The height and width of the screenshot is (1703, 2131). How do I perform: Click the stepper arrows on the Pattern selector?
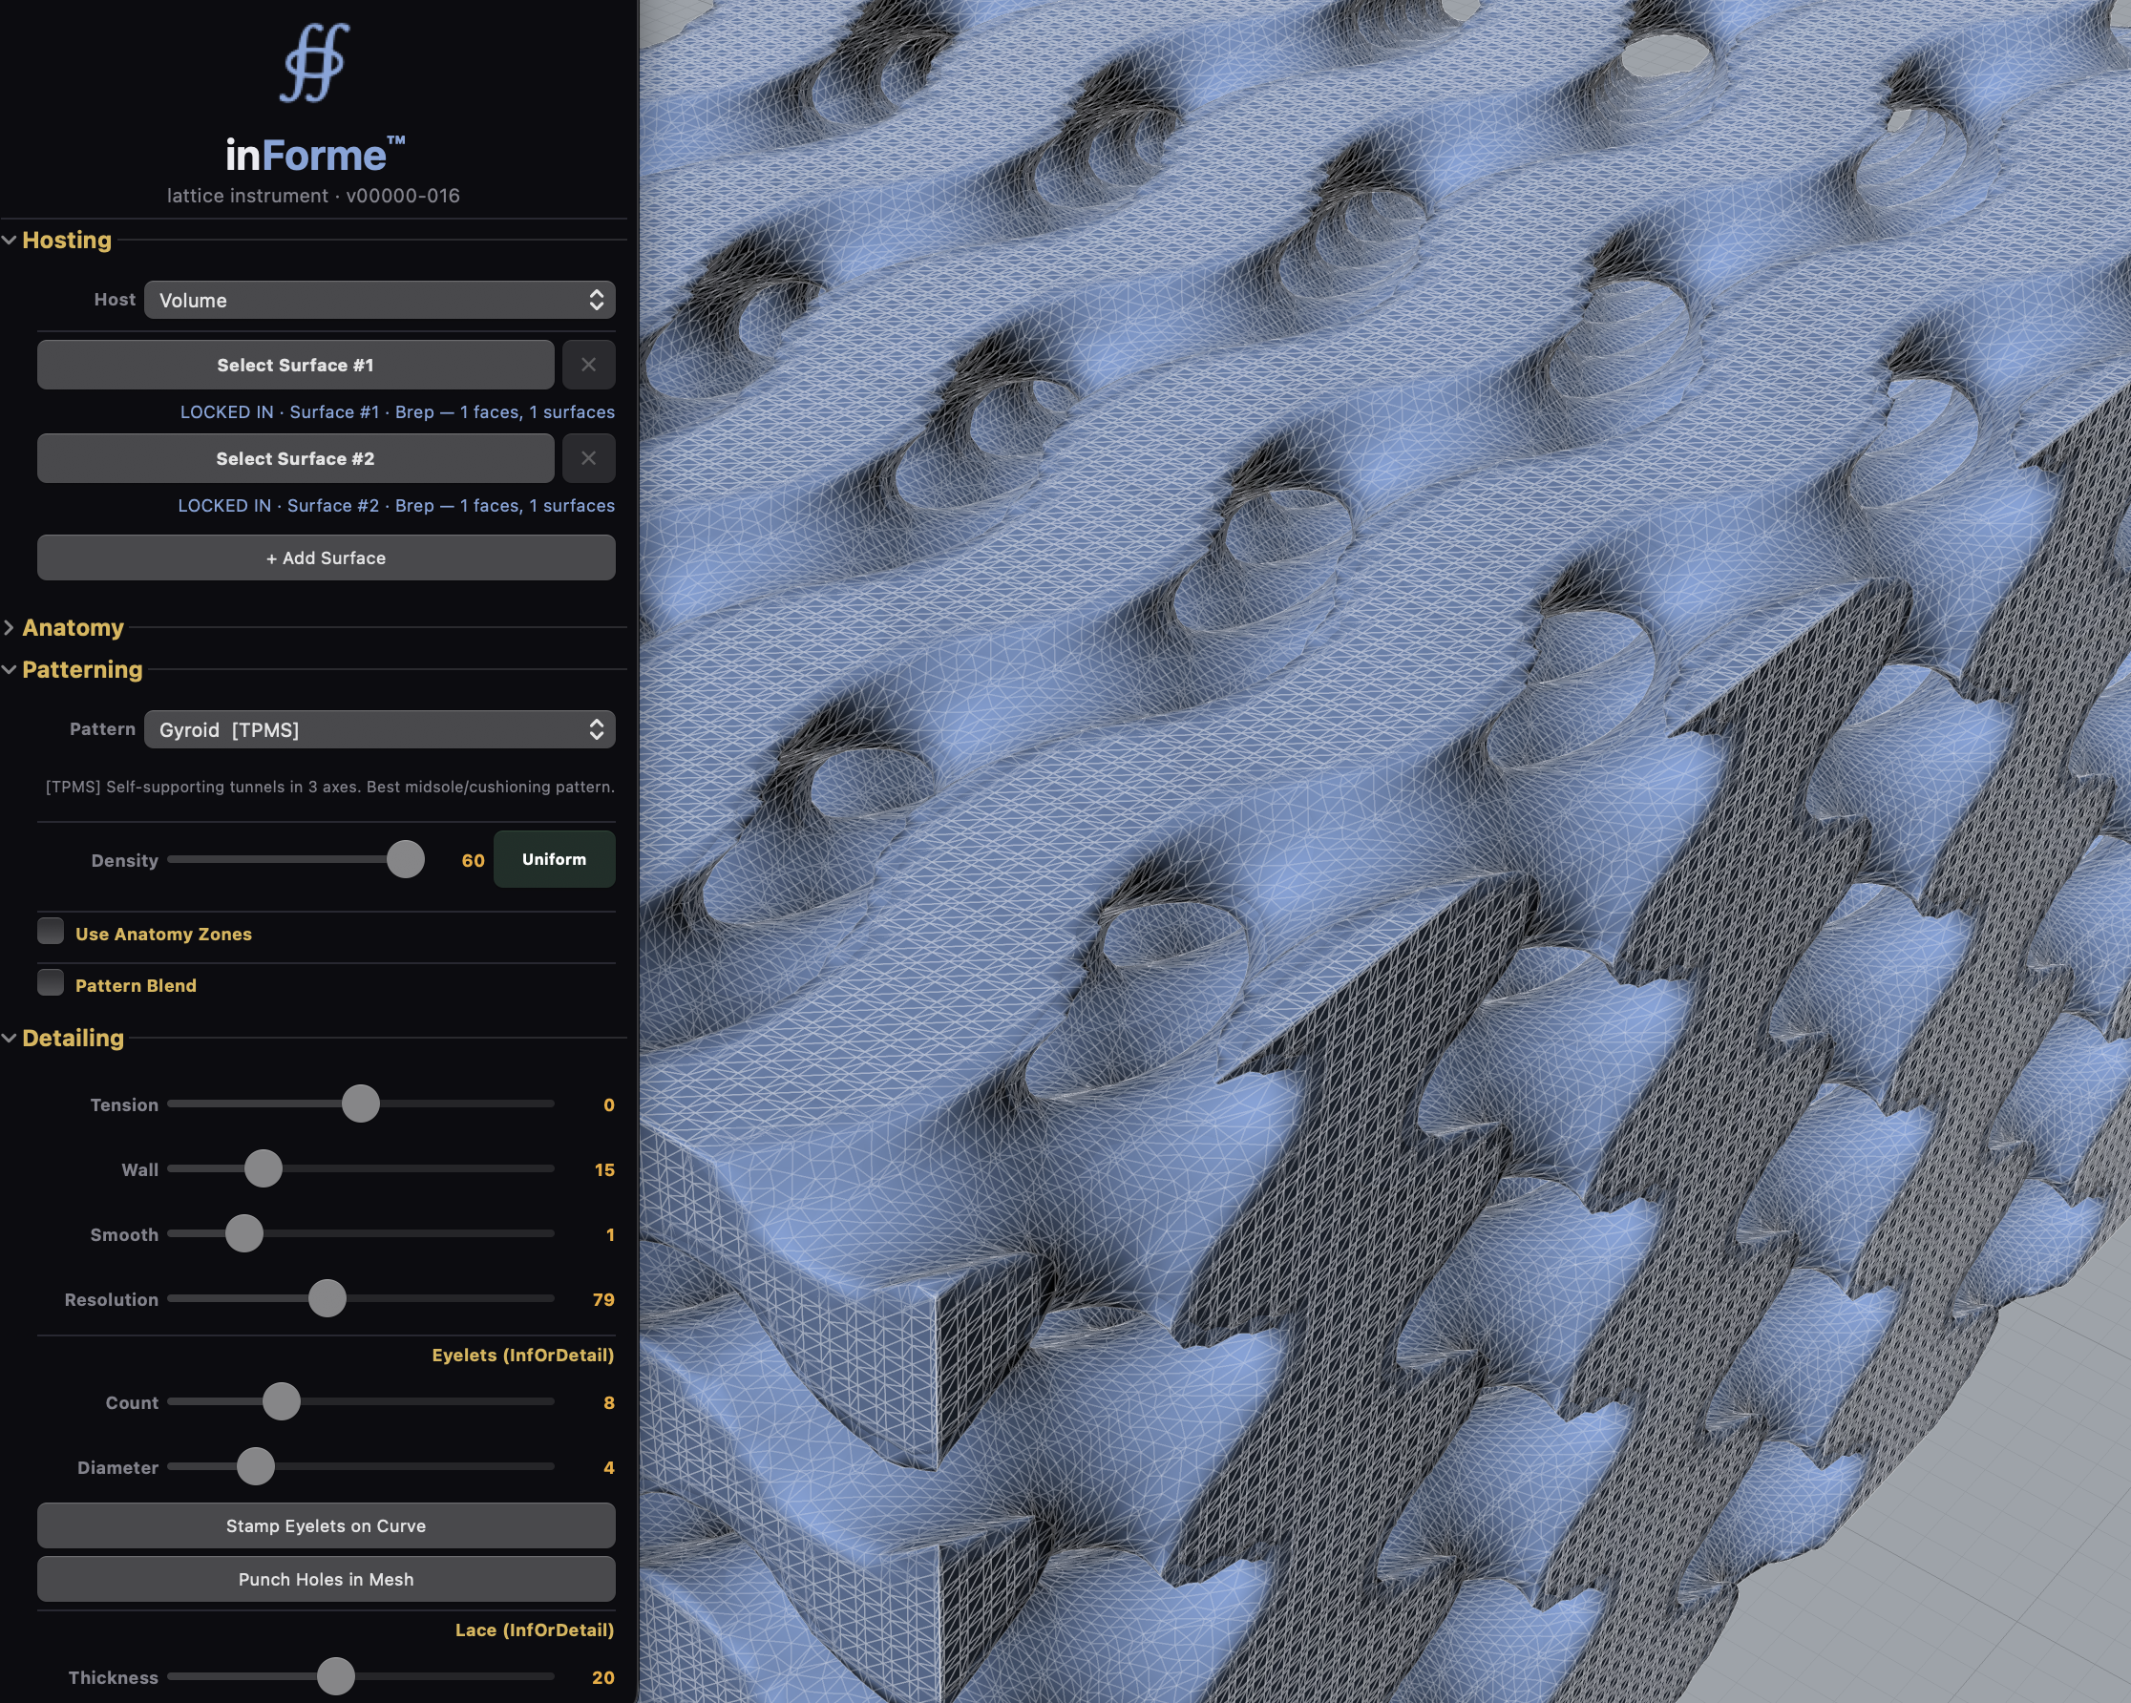(595, 729)
